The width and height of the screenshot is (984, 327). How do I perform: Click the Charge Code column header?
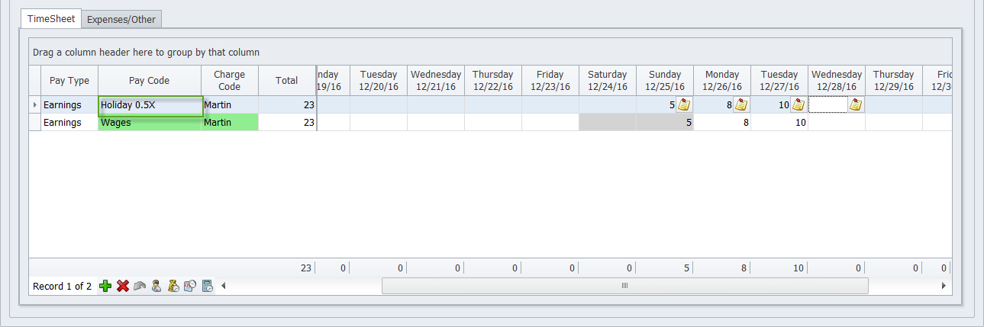click(229, 80)
